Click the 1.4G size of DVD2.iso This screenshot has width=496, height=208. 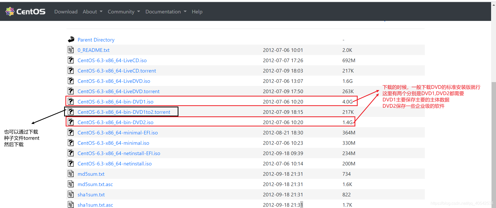coord(347,122)
